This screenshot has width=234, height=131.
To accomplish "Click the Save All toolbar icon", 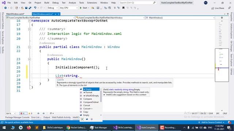I will (30, 8).
